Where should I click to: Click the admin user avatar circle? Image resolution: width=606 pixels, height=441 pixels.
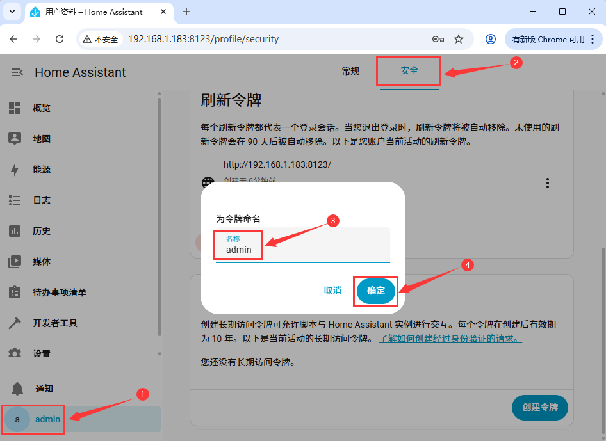click(17, 419)
